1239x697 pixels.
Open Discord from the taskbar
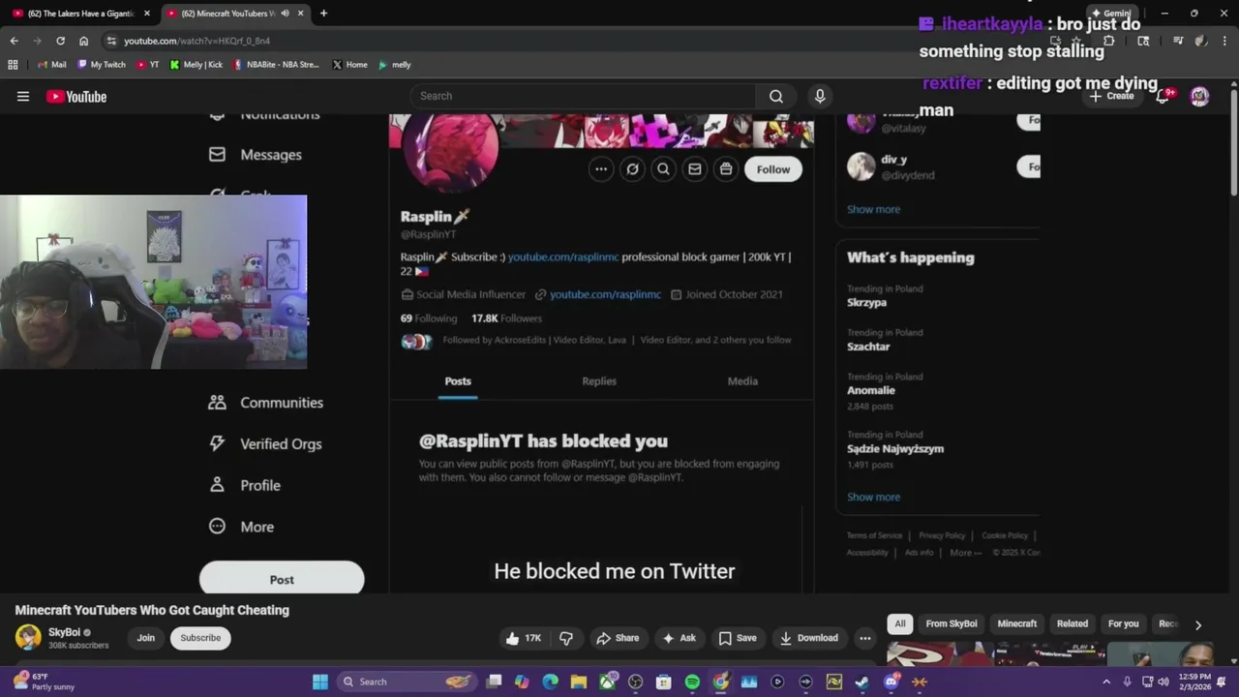[x=891, y=682]
